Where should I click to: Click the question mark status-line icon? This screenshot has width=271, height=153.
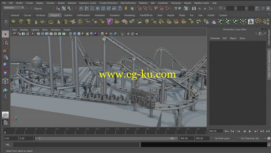(120, 8)
